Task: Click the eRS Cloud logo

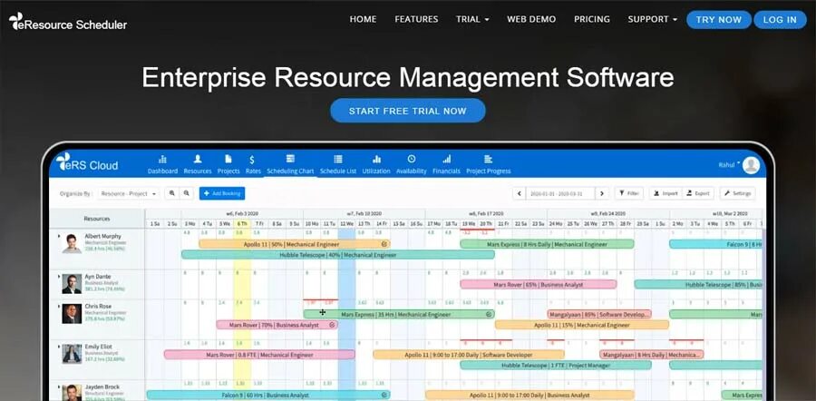Action: coord(87,162)
